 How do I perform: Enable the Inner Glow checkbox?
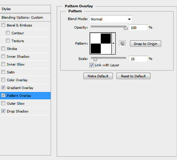click(3, 64)
